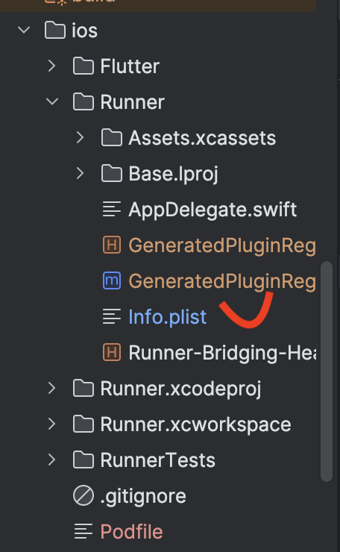
Task: Click the .gitignore ignore-file icon
Action: [x=84, y=495]
